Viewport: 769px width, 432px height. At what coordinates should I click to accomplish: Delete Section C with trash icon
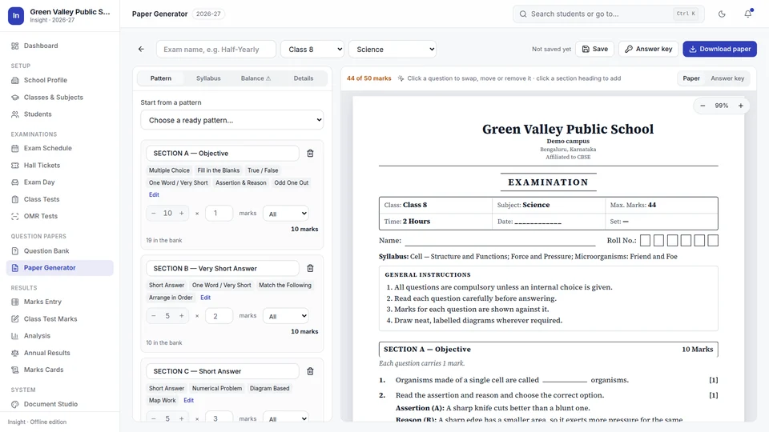pos(310,371)
